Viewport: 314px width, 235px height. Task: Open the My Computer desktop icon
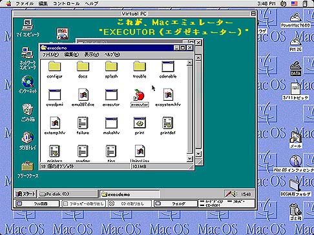click(28, 25)
